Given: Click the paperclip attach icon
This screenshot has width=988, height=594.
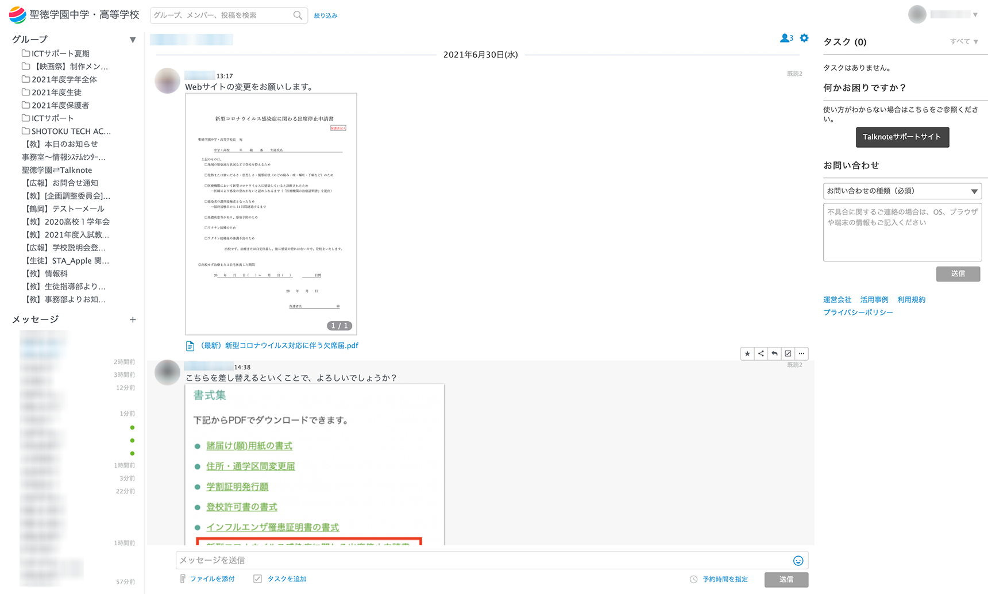Looking at the screenshot, I should click(x=183, y=578).
